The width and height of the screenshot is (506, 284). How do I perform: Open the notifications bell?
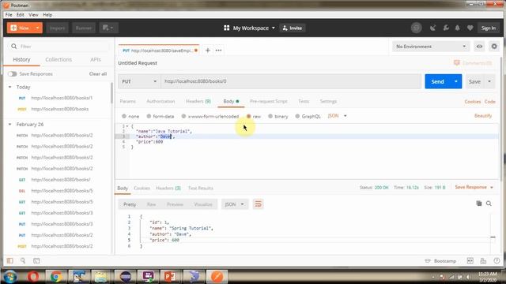[457, 28]
